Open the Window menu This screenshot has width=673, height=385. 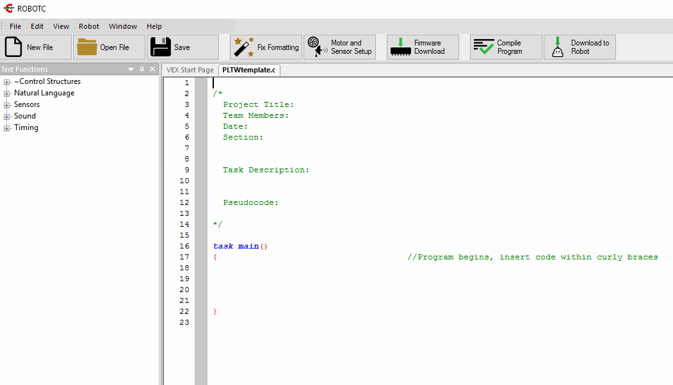[x=122, y=26]
